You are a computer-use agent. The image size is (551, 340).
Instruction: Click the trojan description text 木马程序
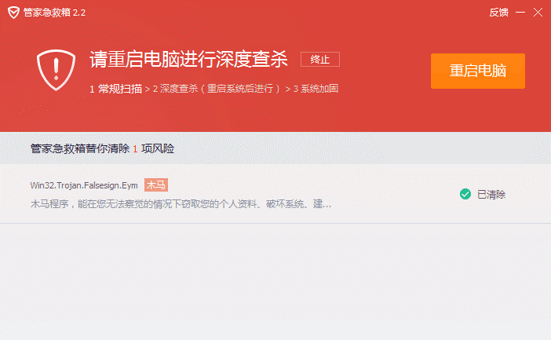pyautogui.click(x=181, y=204)
